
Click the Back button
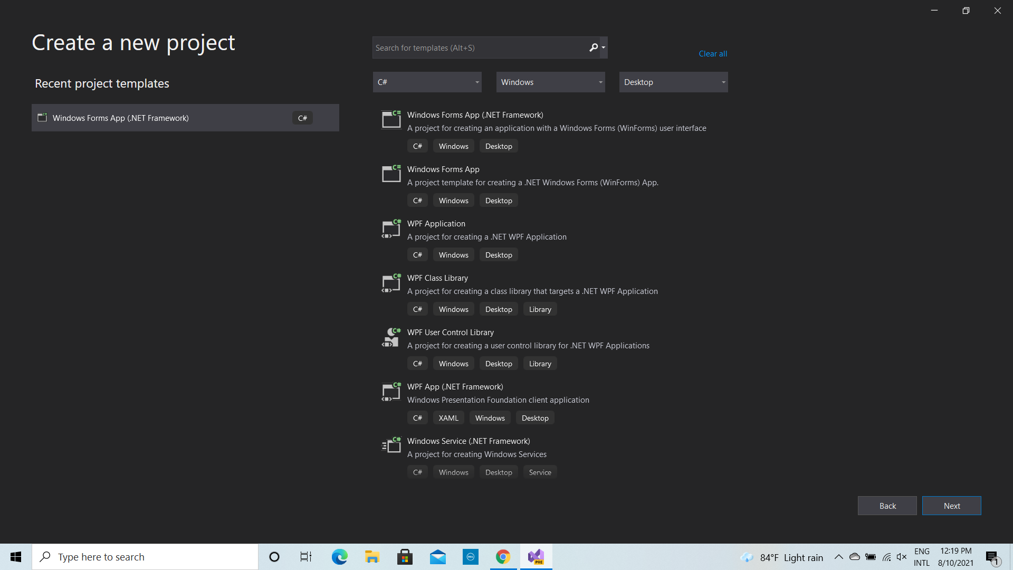pyautogui.click(x=887, y=505)
